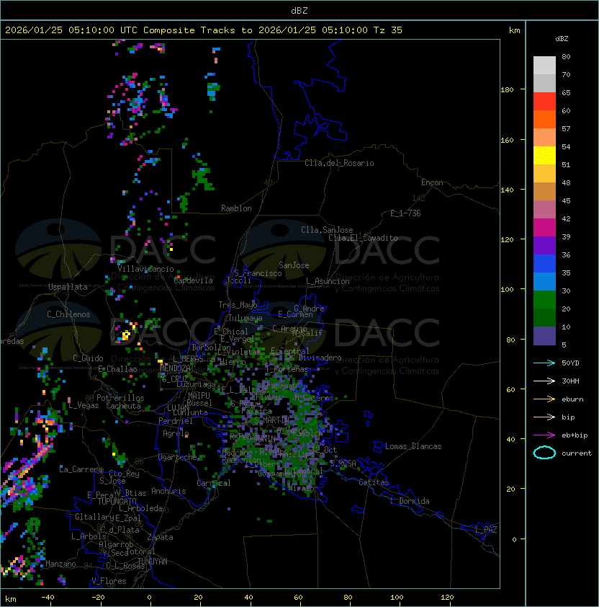599x607 pixels.
Task: Click the 'E_1-736' map label
Action: (405, 213)
